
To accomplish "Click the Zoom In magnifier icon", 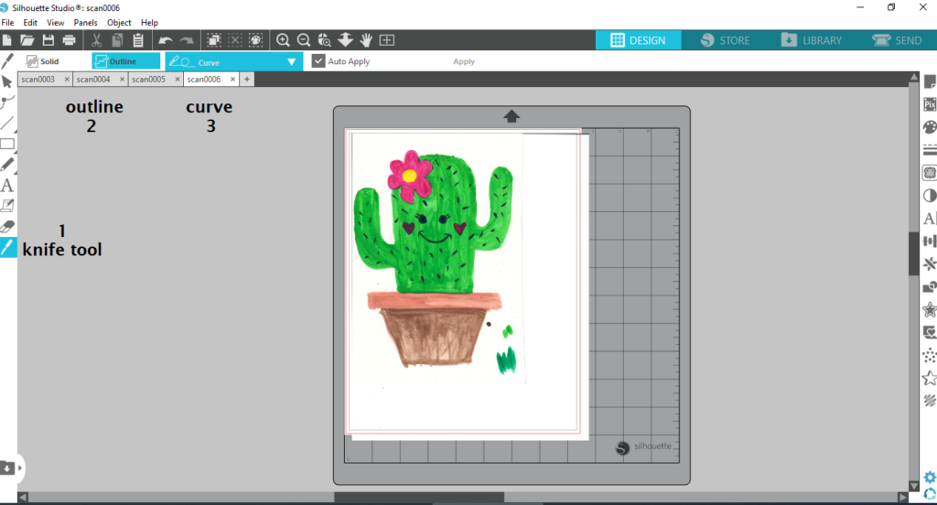I will 284,40.
